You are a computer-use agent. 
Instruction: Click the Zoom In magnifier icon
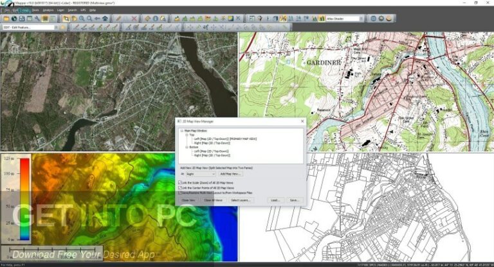(x=82, y=19)
